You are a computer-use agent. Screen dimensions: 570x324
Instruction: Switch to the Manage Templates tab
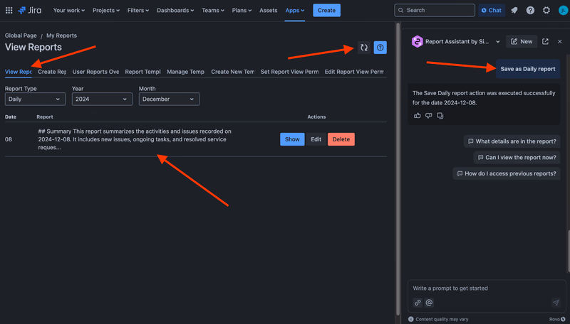186,72
